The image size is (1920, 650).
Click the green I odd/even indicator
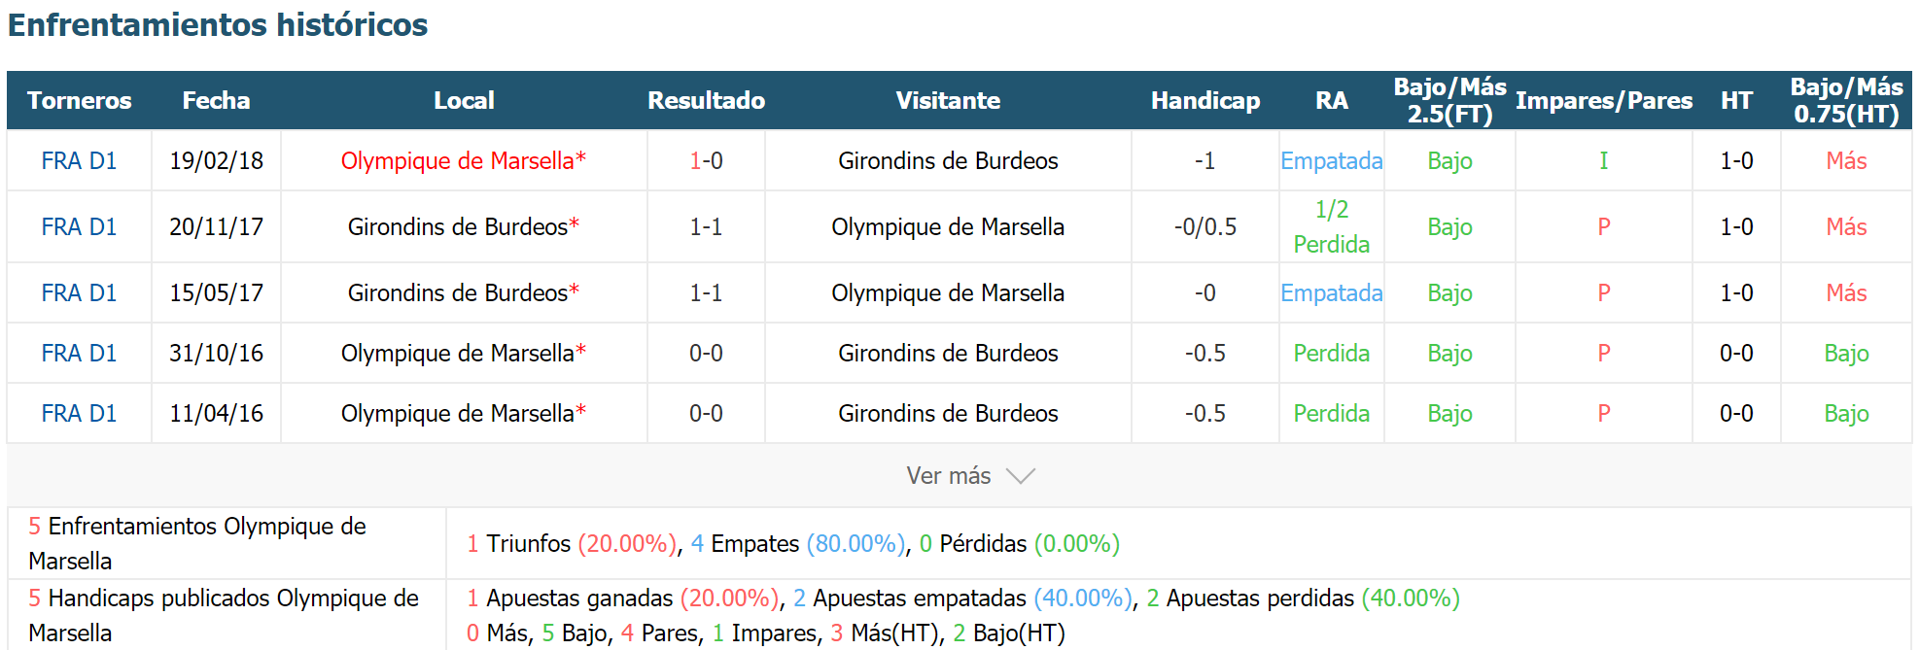[1604, 161]
